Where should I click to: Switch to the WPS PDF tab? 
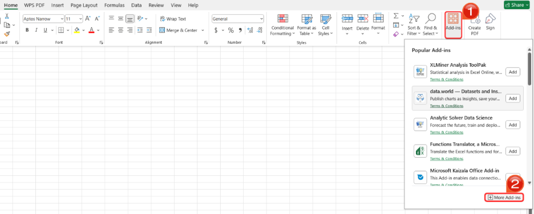click(34, 5)
